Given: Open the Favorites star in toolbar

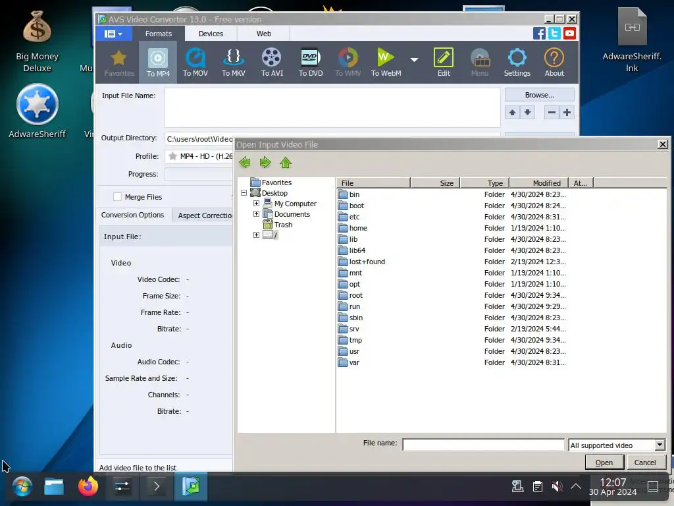Looking at the screenshot, I should 119,62.
